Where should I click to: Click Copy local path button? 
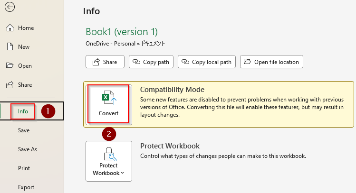(x=207, y=62)
